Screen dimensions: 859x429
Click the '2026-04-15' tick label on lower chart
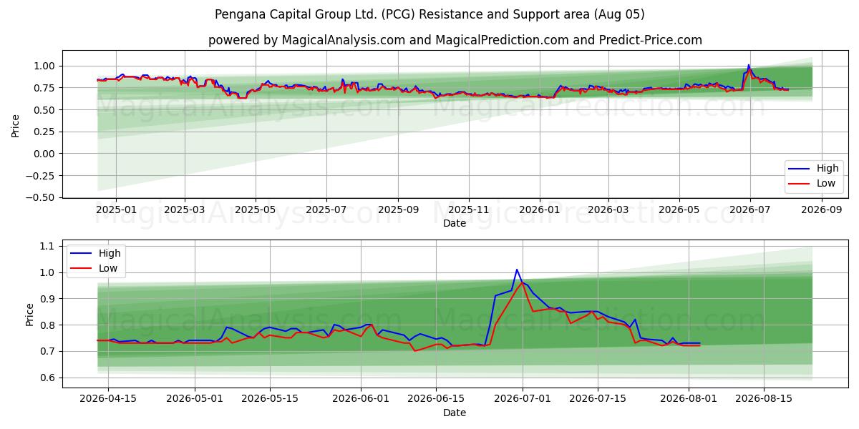click(x=108, y=400)
